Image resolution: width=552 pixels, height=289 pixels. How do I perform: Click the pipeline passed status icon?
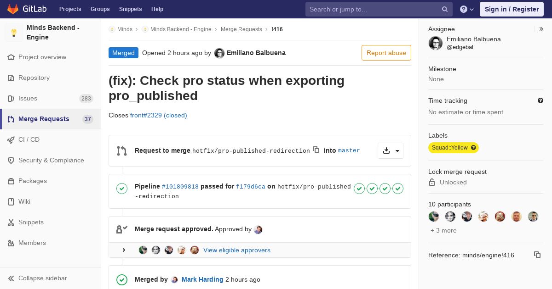(x=122, y=189)
